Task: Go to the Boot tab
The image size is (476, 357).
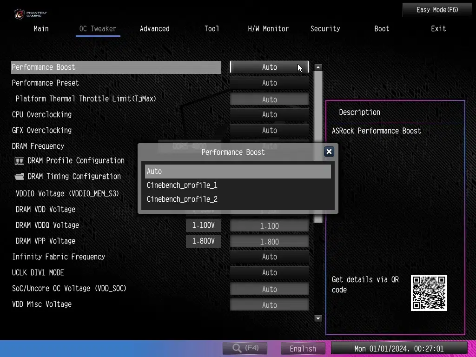Action: coord(382,29)
